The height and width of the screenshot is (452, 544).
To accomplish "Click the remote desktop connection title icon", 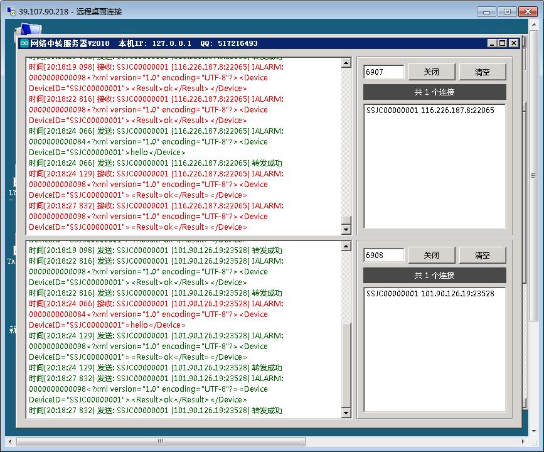I will point(11,11).
